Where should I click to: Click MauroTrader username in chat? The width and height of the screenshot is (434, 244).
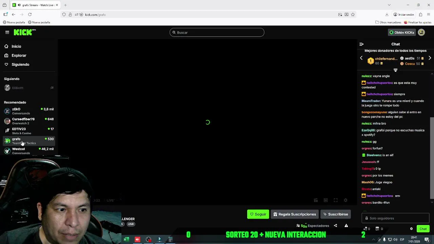(x=371, y=101)
